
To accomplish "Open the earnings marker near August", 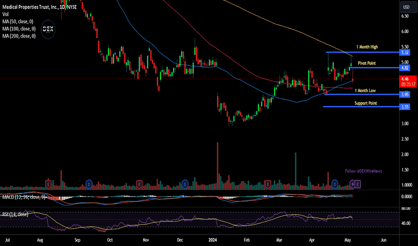I will click(48, 184).
